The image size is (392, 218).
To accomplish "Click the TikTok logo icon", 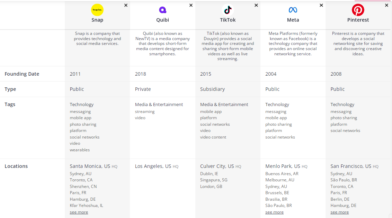I will click(x=228, y=10).
